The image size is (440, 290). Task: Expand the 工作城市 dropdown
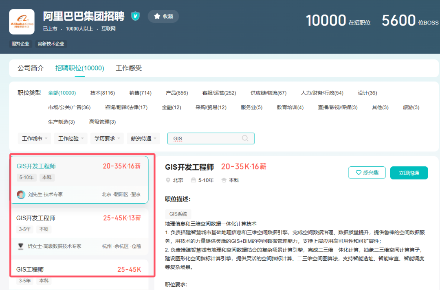[x=35, y=138]
